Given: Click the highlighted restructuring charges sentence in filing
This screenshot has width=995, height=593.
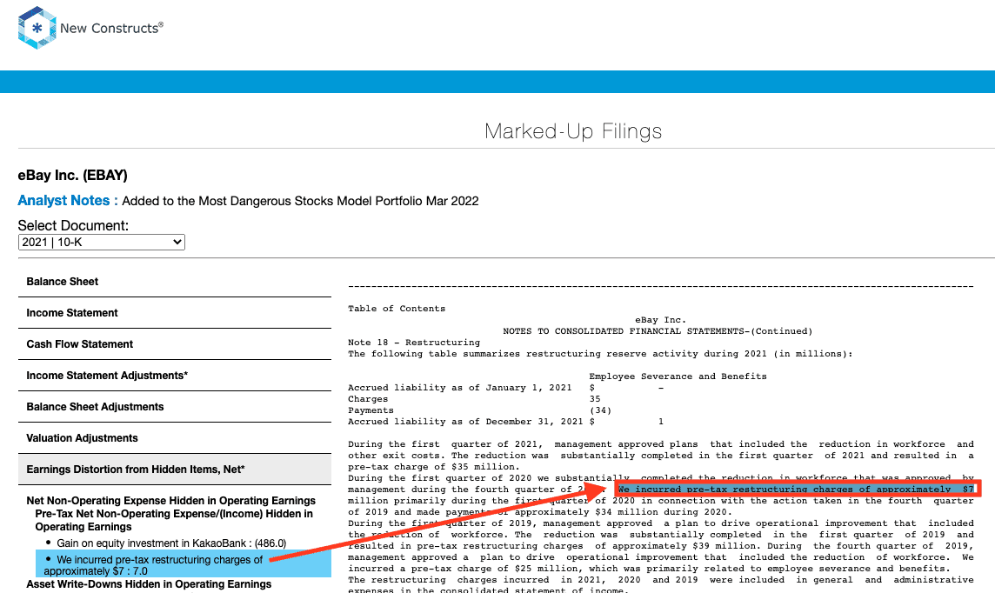Looking at the screenshot, I should [x=798, y=489].
